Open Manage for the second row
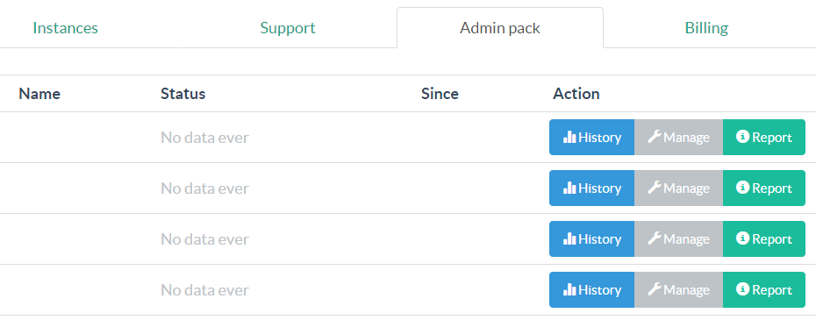The height and width of the screenshot is (320, 816). 678,188
